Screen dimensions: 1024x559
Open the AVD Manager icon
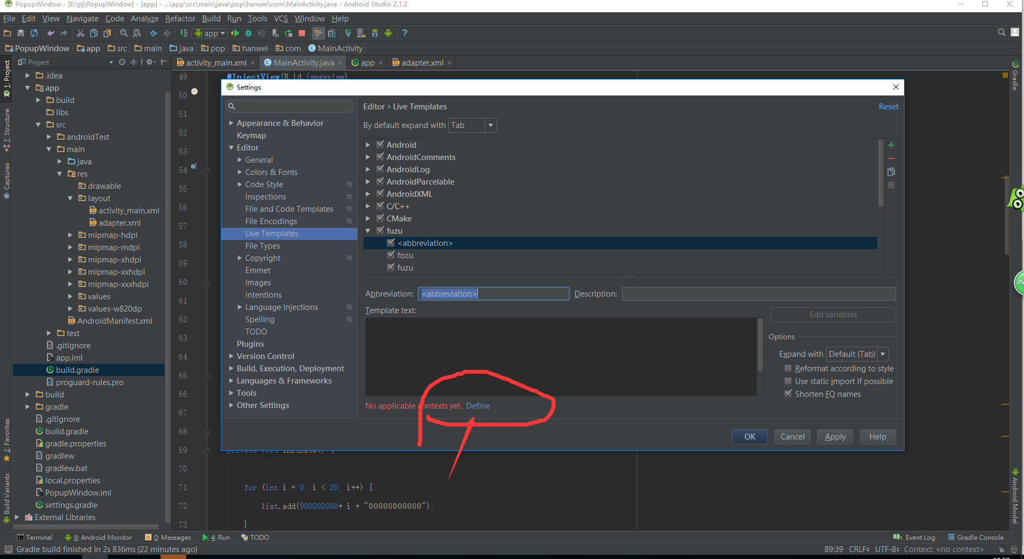point(362,33)
